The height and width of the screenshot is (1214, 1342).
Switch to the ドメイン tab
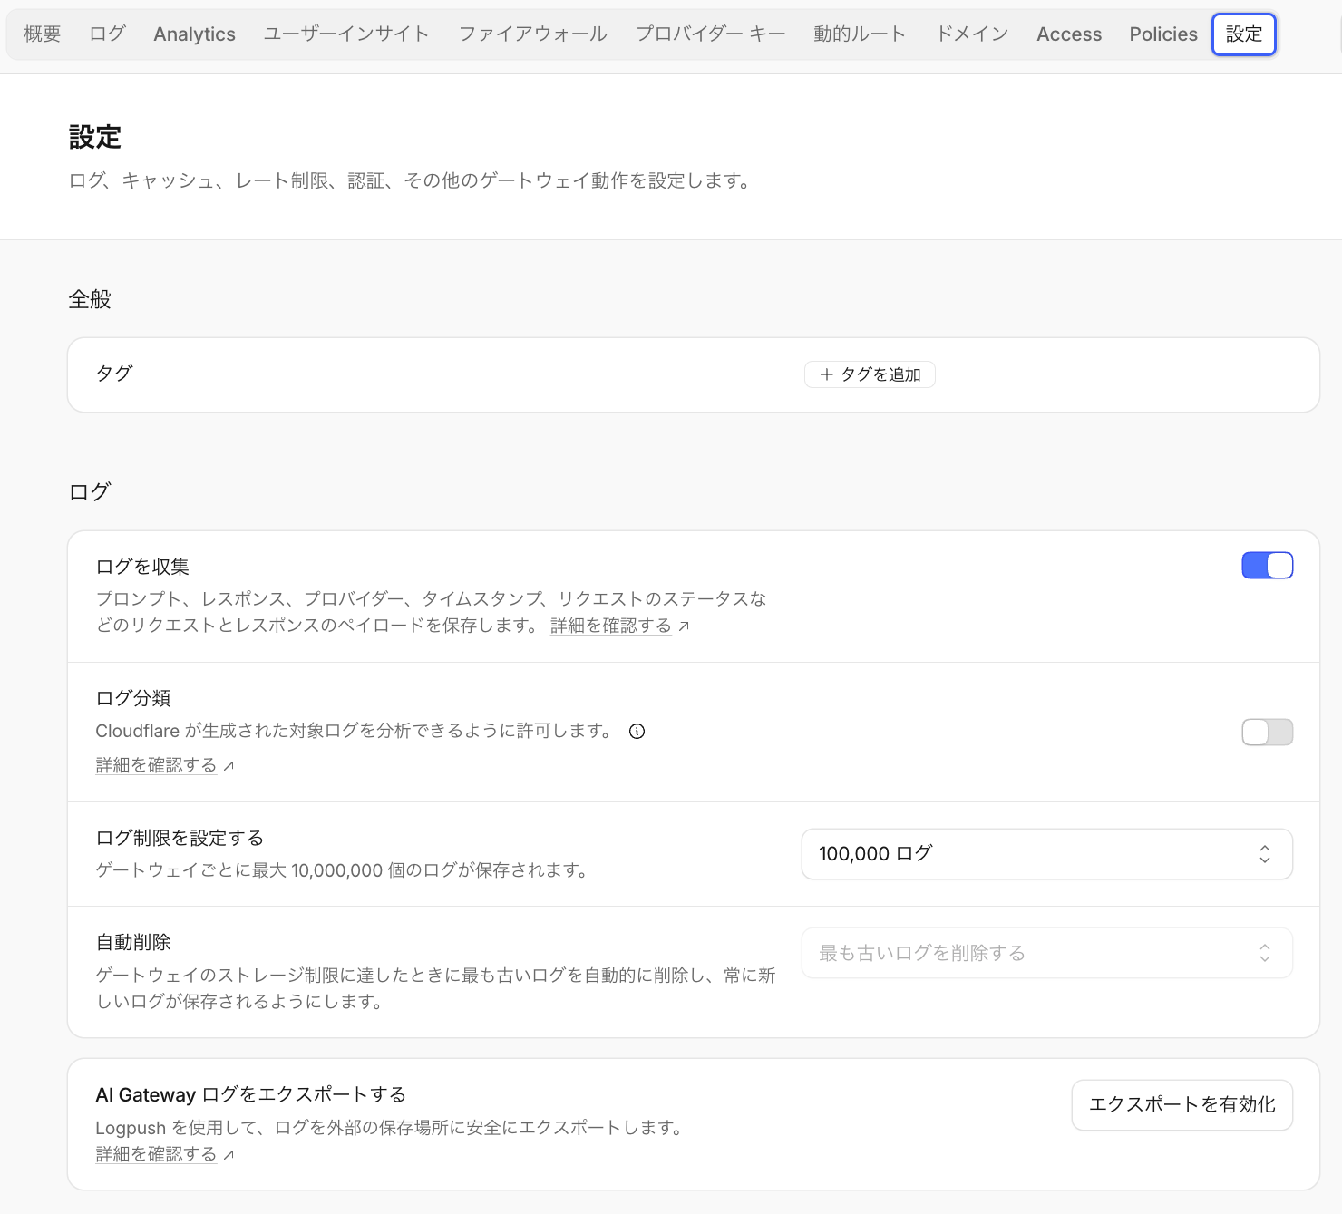pos(972,34)
